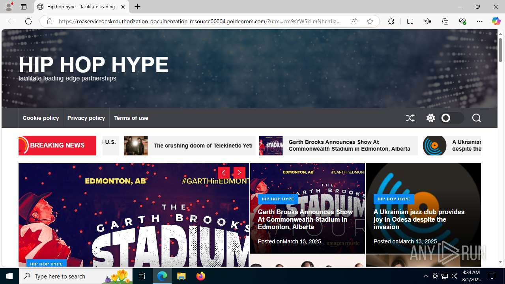Show hidden system tray icons

[x=425, y=276]
